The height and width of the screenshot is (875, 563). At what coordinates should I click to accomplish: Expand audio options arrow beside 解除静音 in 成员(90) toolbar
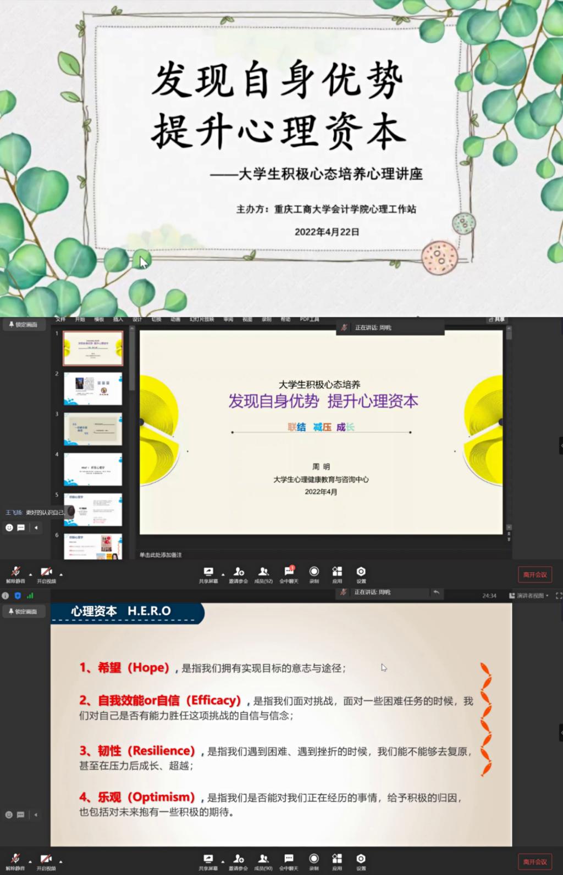(30, 861)
